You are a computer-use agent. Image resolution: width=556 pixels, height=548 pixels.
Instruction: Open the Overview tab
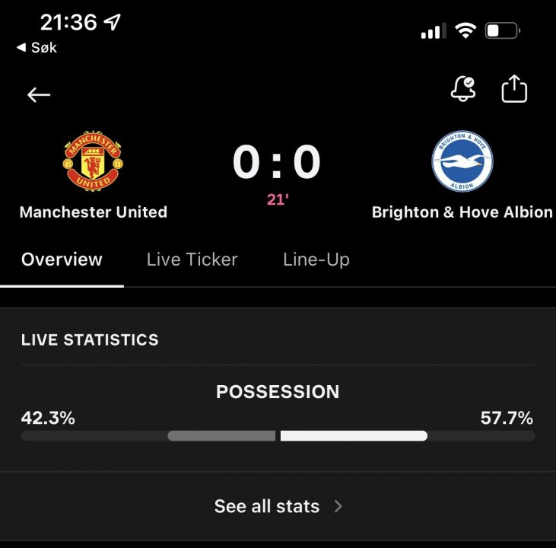coord(62,260)
